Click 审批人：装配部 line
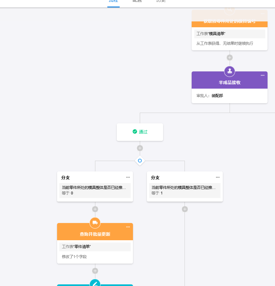 [209, 96]
